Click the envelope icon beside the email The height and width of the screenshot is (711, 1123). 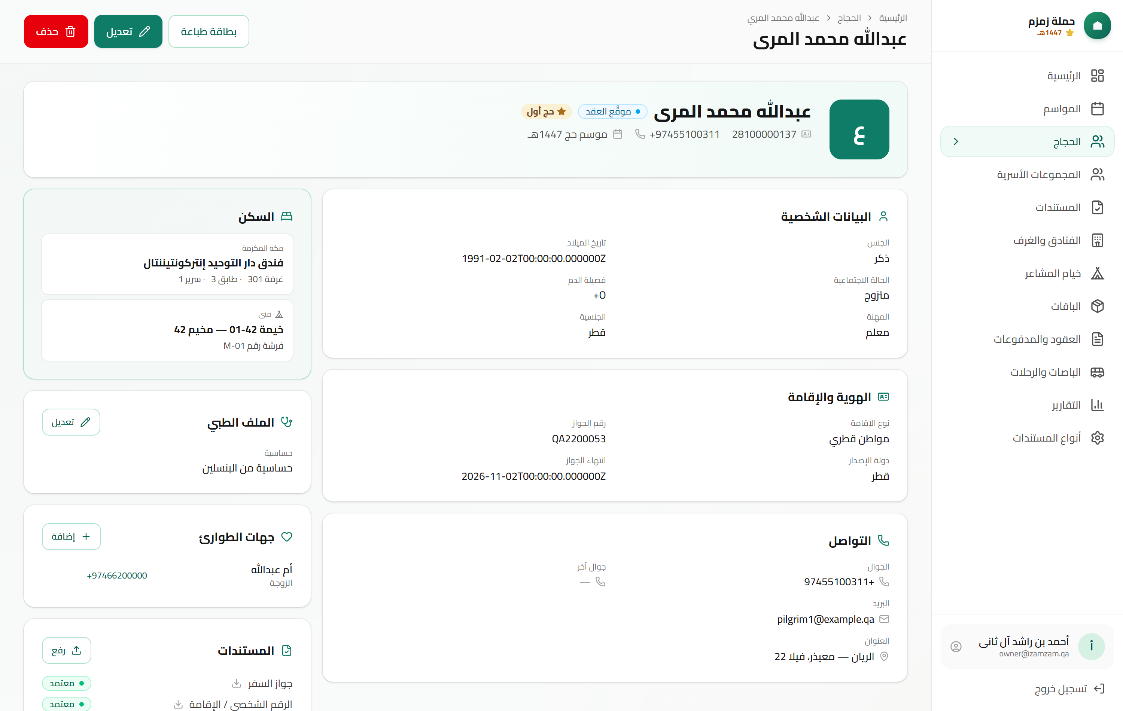point(884,619)
